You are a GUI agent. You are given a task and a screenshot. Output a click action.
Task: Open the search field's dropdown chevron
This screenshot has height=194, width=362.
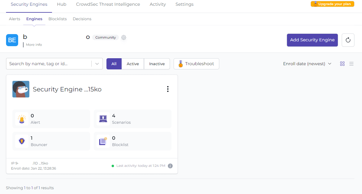[x=97, y=64]
